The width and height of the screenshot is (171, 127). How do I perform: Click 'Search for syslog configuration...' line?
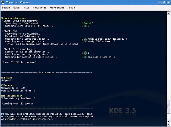click(x=27, y=52)
